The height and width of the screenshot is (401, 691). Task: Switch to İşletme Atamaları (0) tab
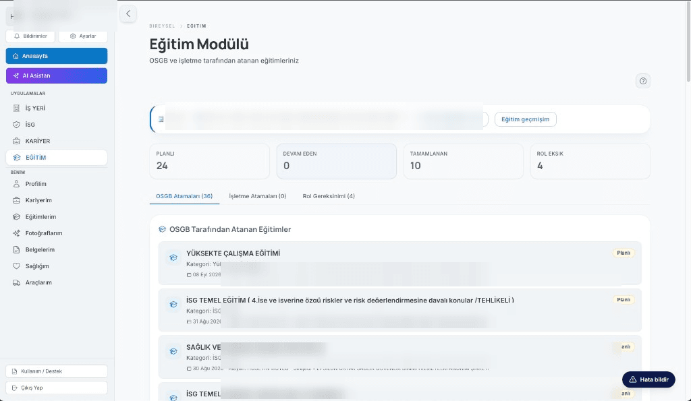(257, 196)
